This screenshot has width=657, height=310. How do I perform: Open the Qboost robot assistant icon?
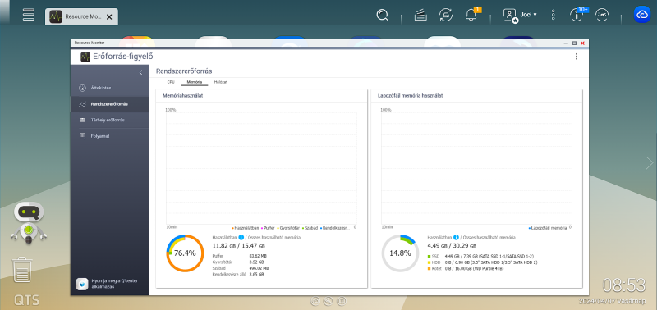29,222
